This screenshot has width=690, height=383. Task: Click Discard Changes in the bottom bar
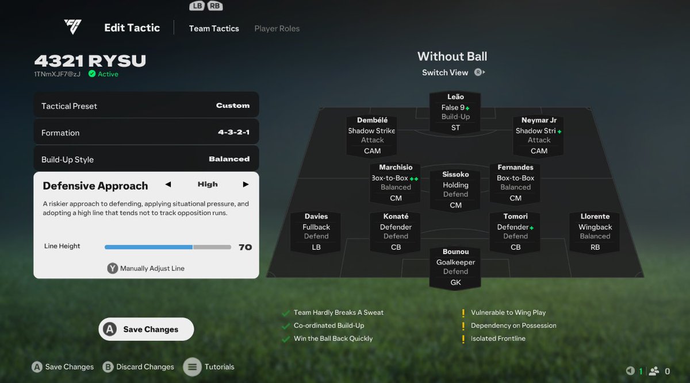(138, 367)
